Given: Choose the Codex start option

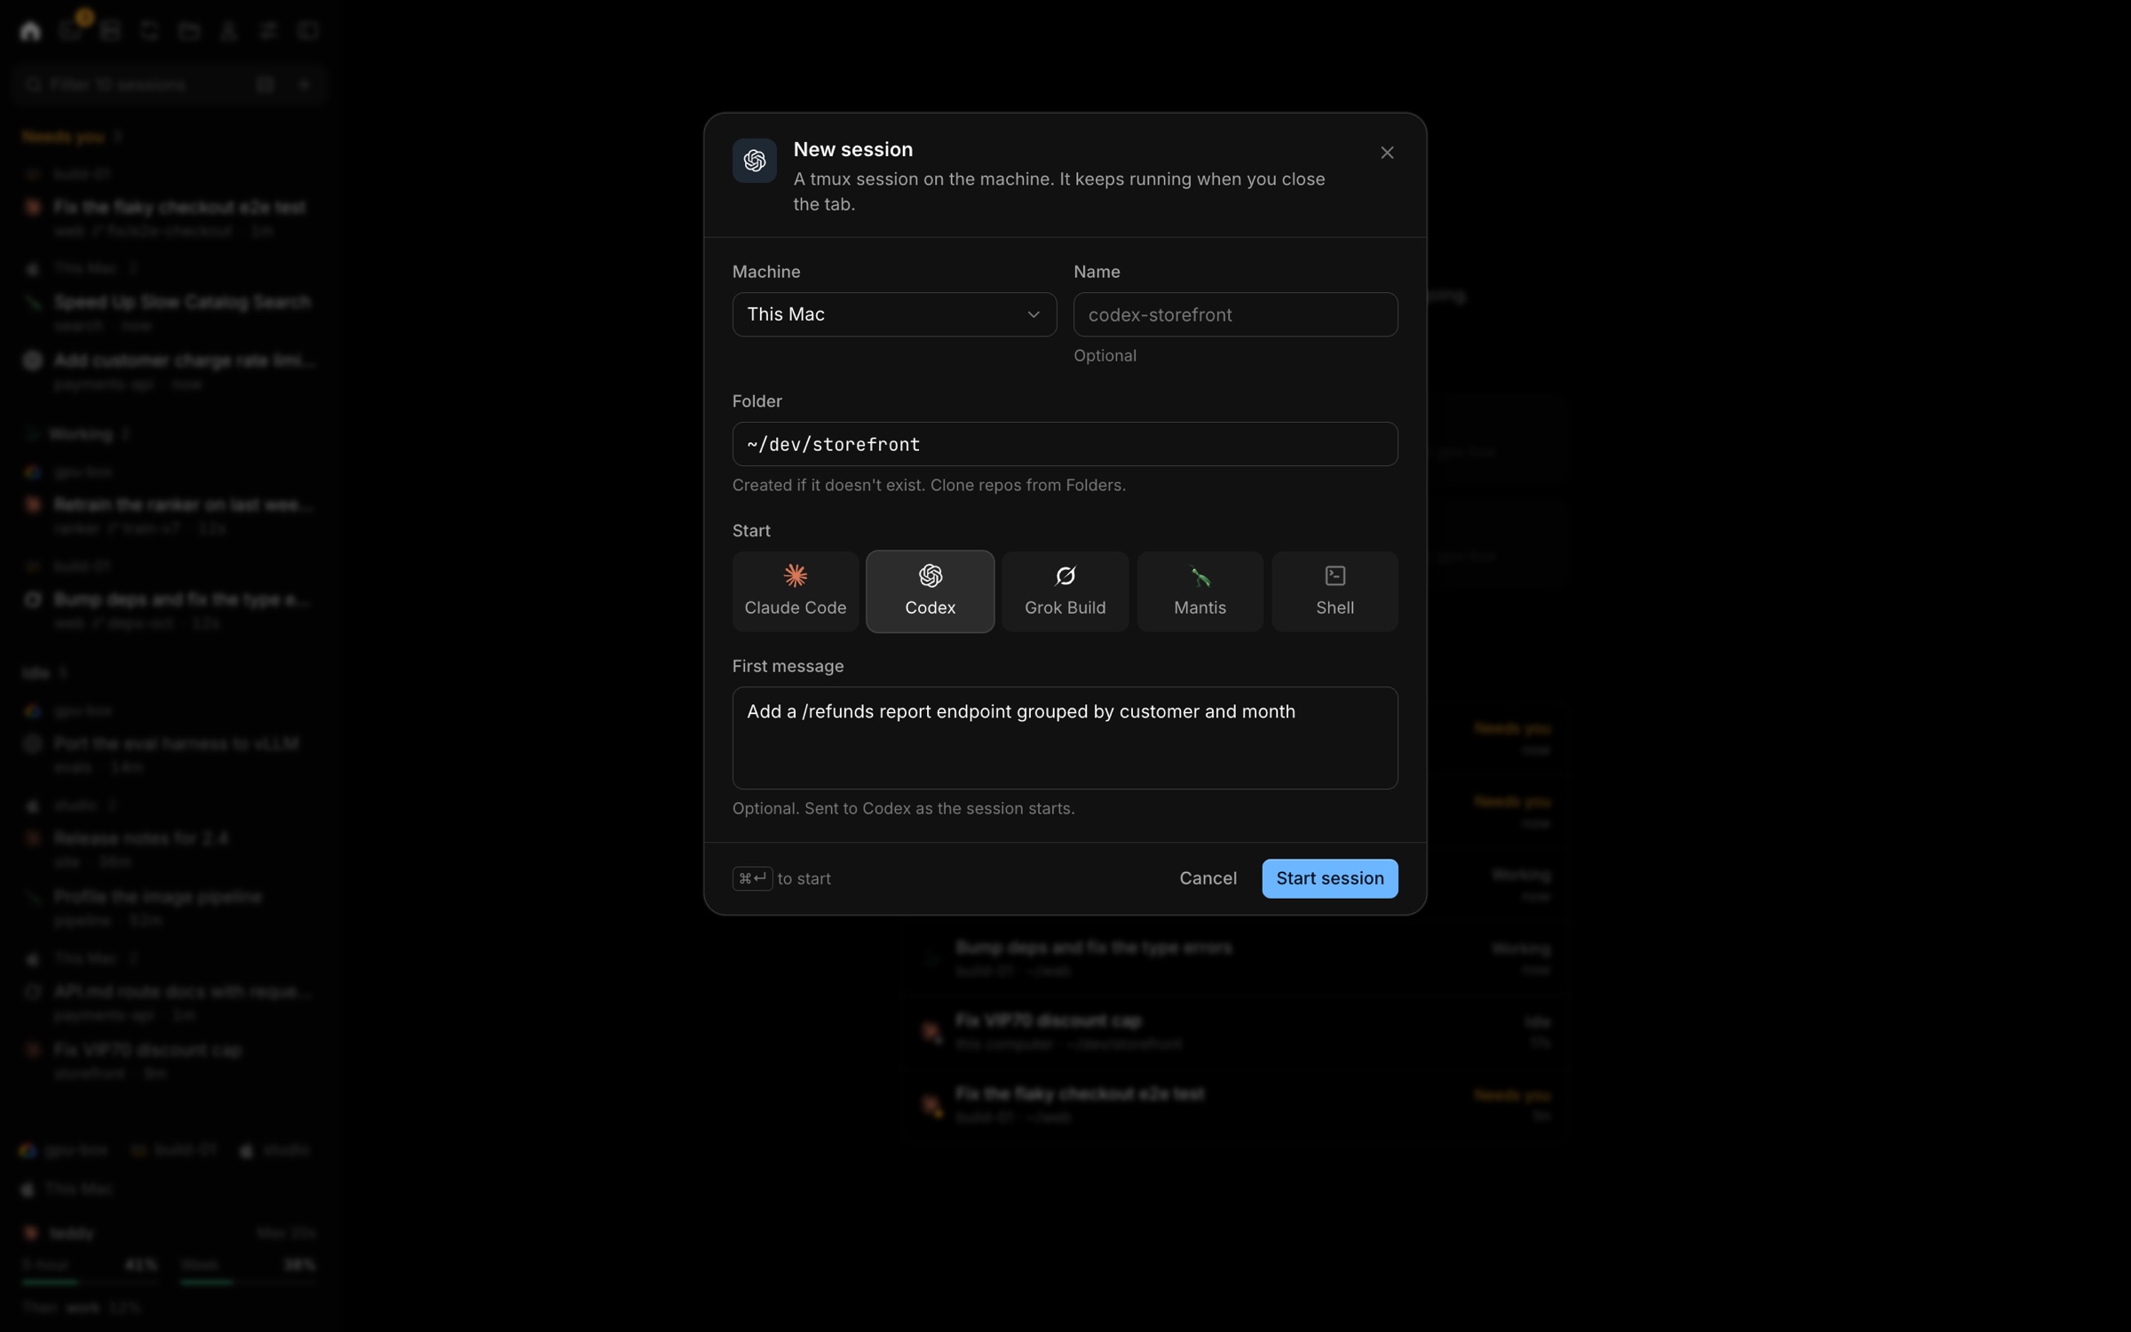Looking at the screenshot, I should [x=930, y=591].
